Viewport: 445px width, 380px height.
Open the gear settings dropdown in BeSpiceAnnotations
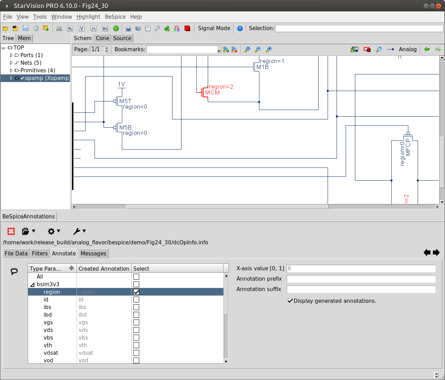coord(54,231)
